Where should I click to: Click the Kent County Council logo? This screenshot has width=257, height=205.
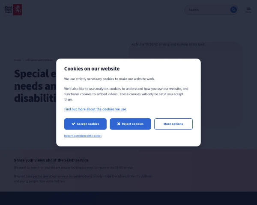point(13,9)
